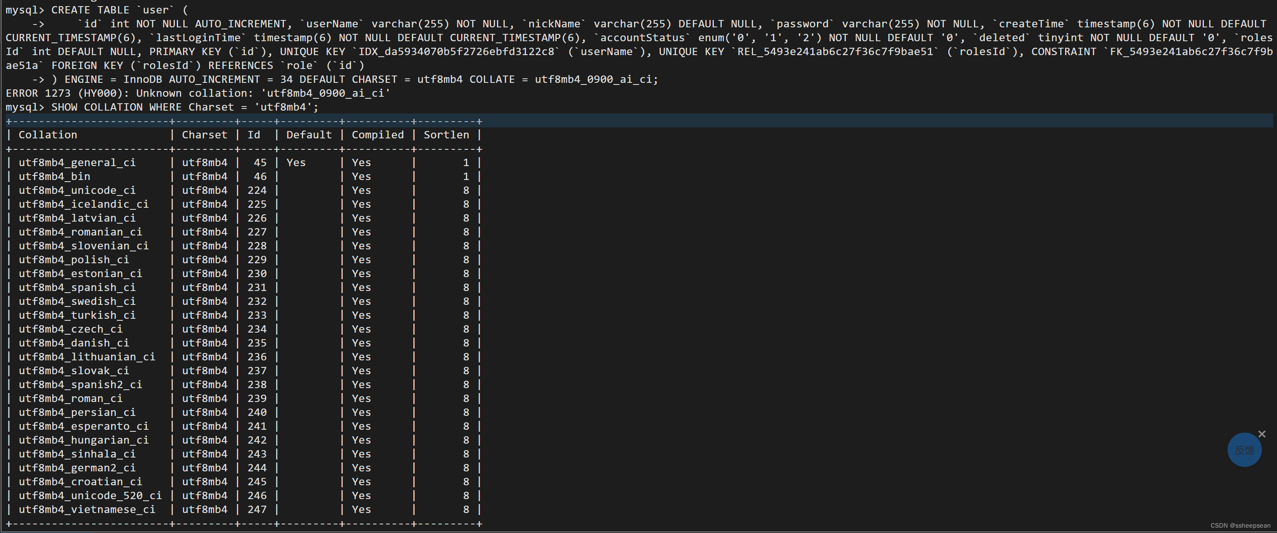
Task: Click the utf8mb4_bin collation entry
Action: pyautogui.click(x=54, y=176)
